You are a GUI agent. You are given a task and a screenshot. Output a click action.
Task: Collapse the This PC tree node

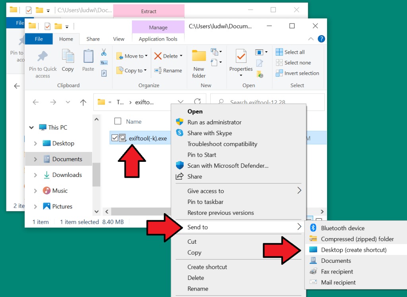(31, 128)
